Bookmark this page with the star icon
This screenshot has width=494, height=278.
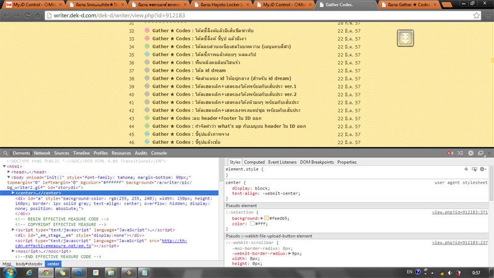point(476,15)
